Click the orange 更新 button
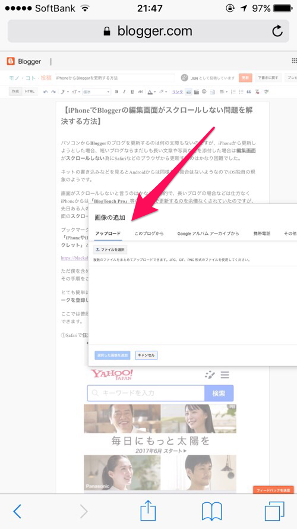 click(245, 78)
